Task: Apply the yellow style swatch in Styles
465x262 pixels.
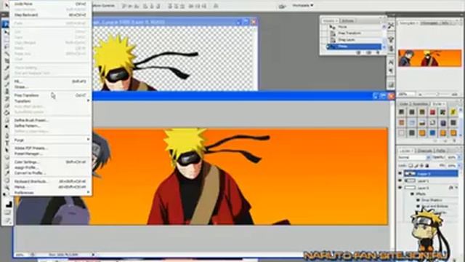Action: 453,112
